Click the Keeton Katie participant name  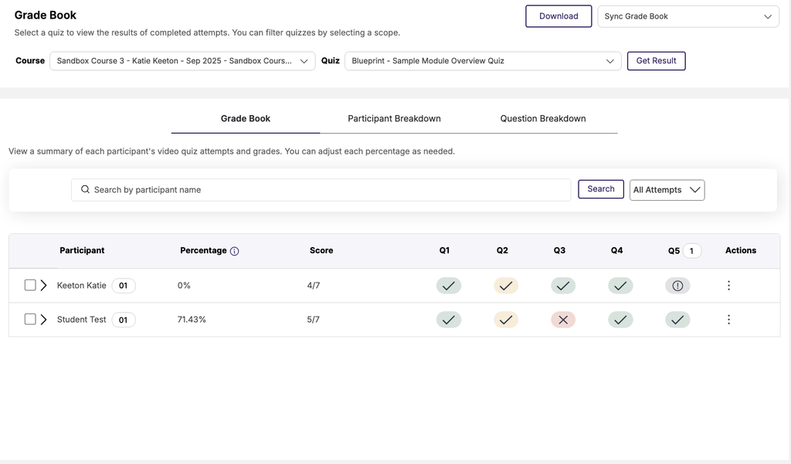82,286
